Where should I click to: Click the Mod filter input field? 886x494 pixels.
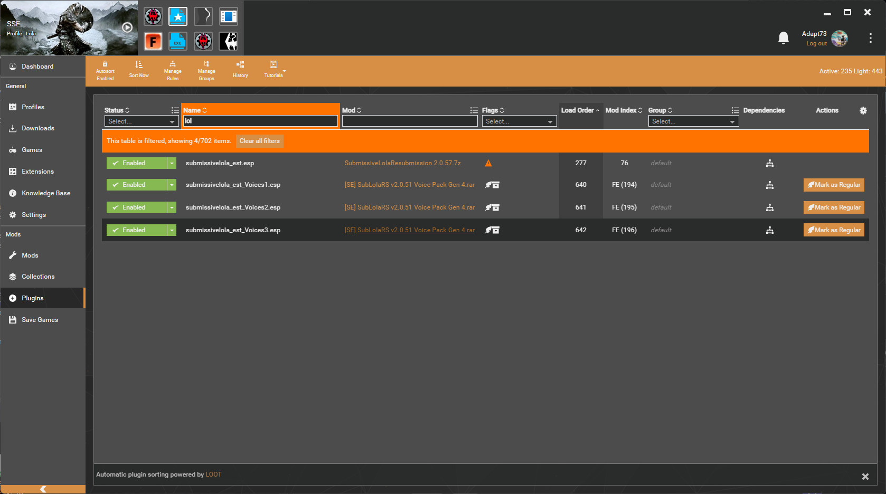pos(410,121)
